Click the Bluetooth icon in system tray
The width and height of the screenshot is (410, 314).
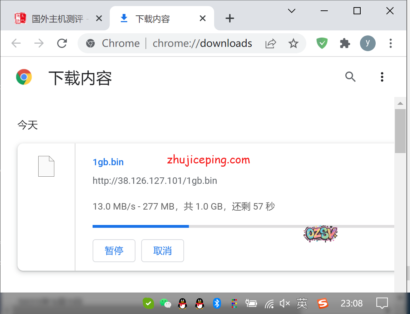[217, 303]
